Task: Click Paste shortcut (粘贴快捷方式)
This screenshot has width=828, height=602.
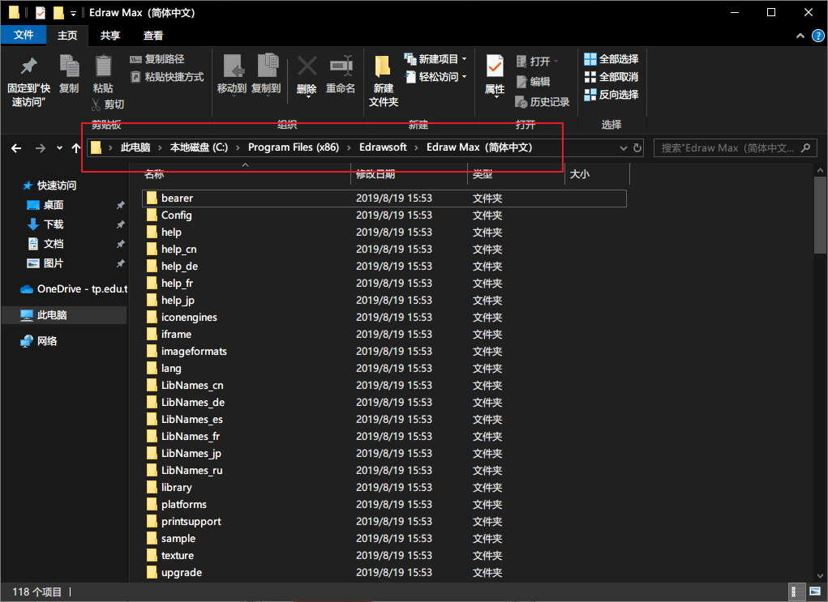Action: click(167, 77)
